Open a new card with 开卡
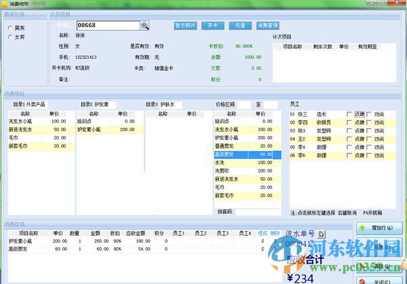407x284 pixels. (x=212, y=26)
